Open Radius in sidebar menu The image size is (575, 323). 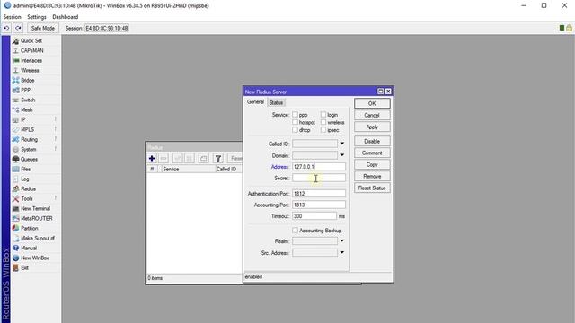pos(28,189)
